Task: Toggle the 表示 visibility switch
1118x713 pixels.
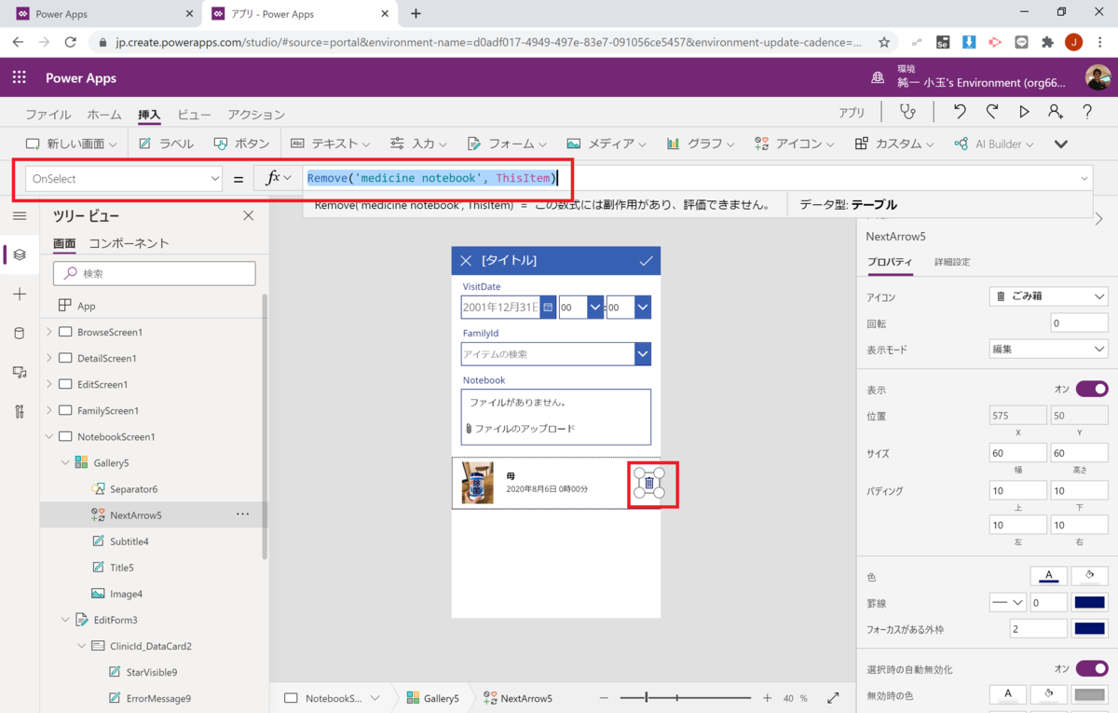Action: pos(1092,389)
